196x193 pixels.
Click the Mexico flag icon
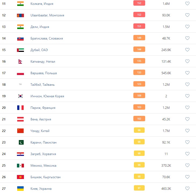coord(20,166)
